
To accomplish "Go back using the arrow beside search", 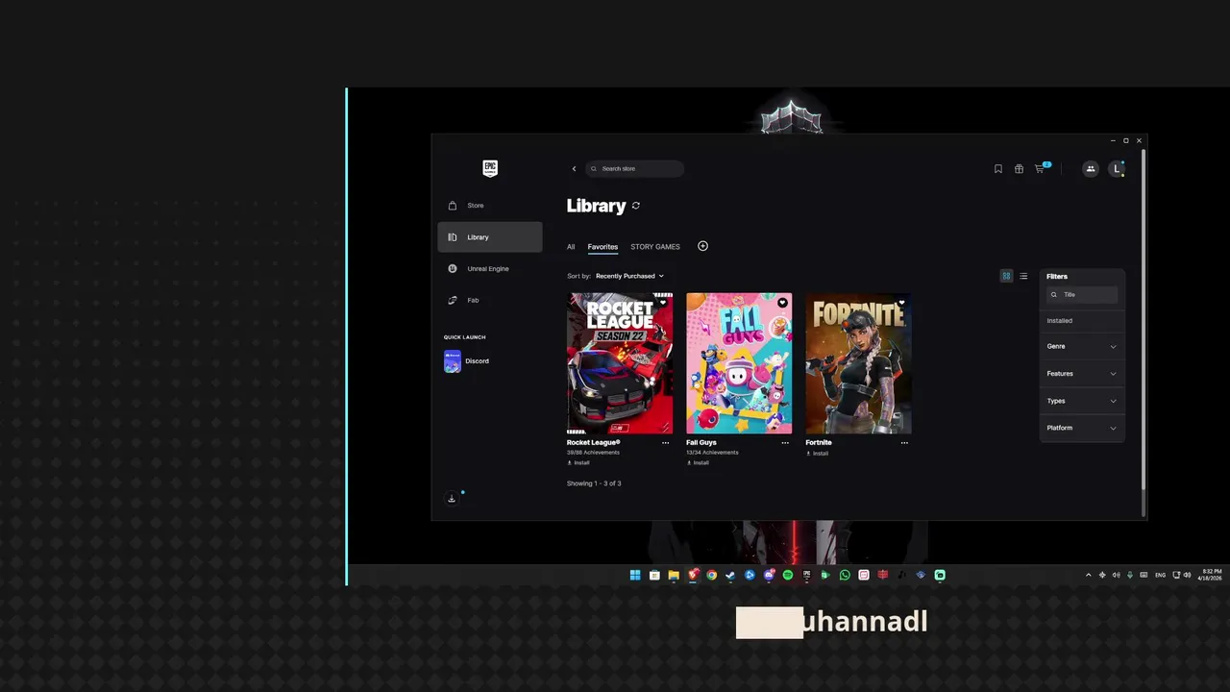I will 574,169.
